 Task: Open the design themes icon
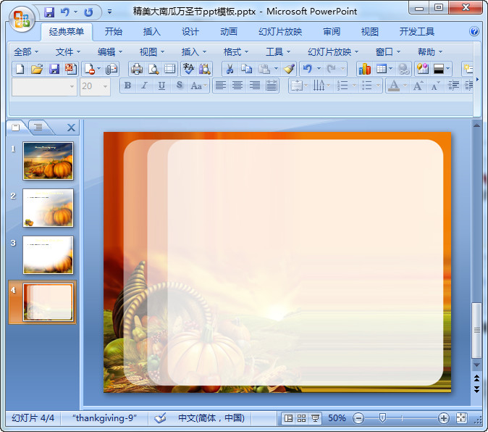pos(423,69)
